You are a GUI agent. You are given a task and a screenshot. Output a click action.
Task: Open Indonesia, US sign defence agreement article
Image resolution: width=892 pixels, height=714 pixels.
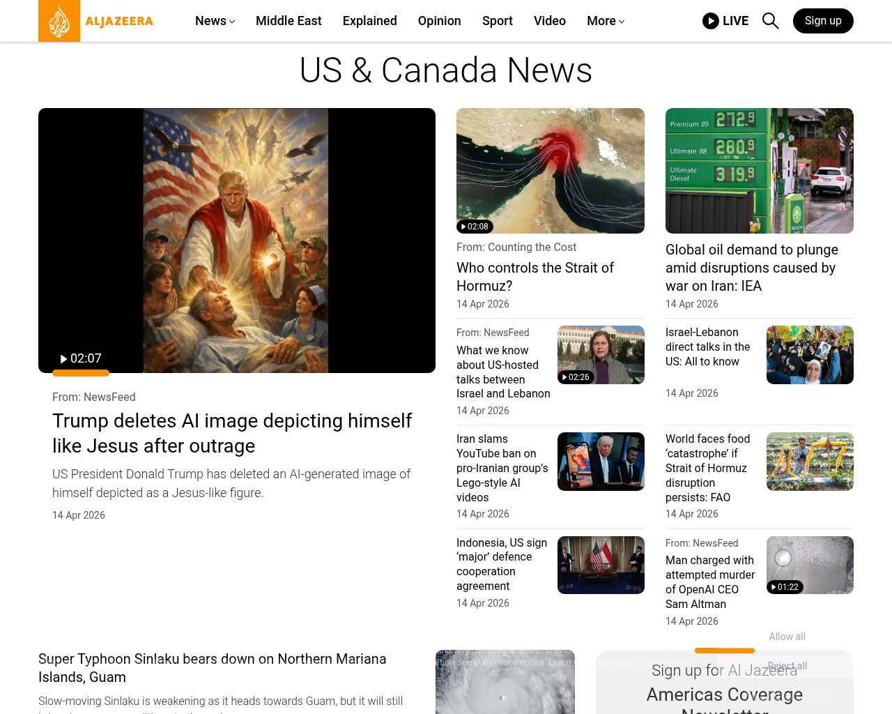pyautogui.click(x=502, y=564)
